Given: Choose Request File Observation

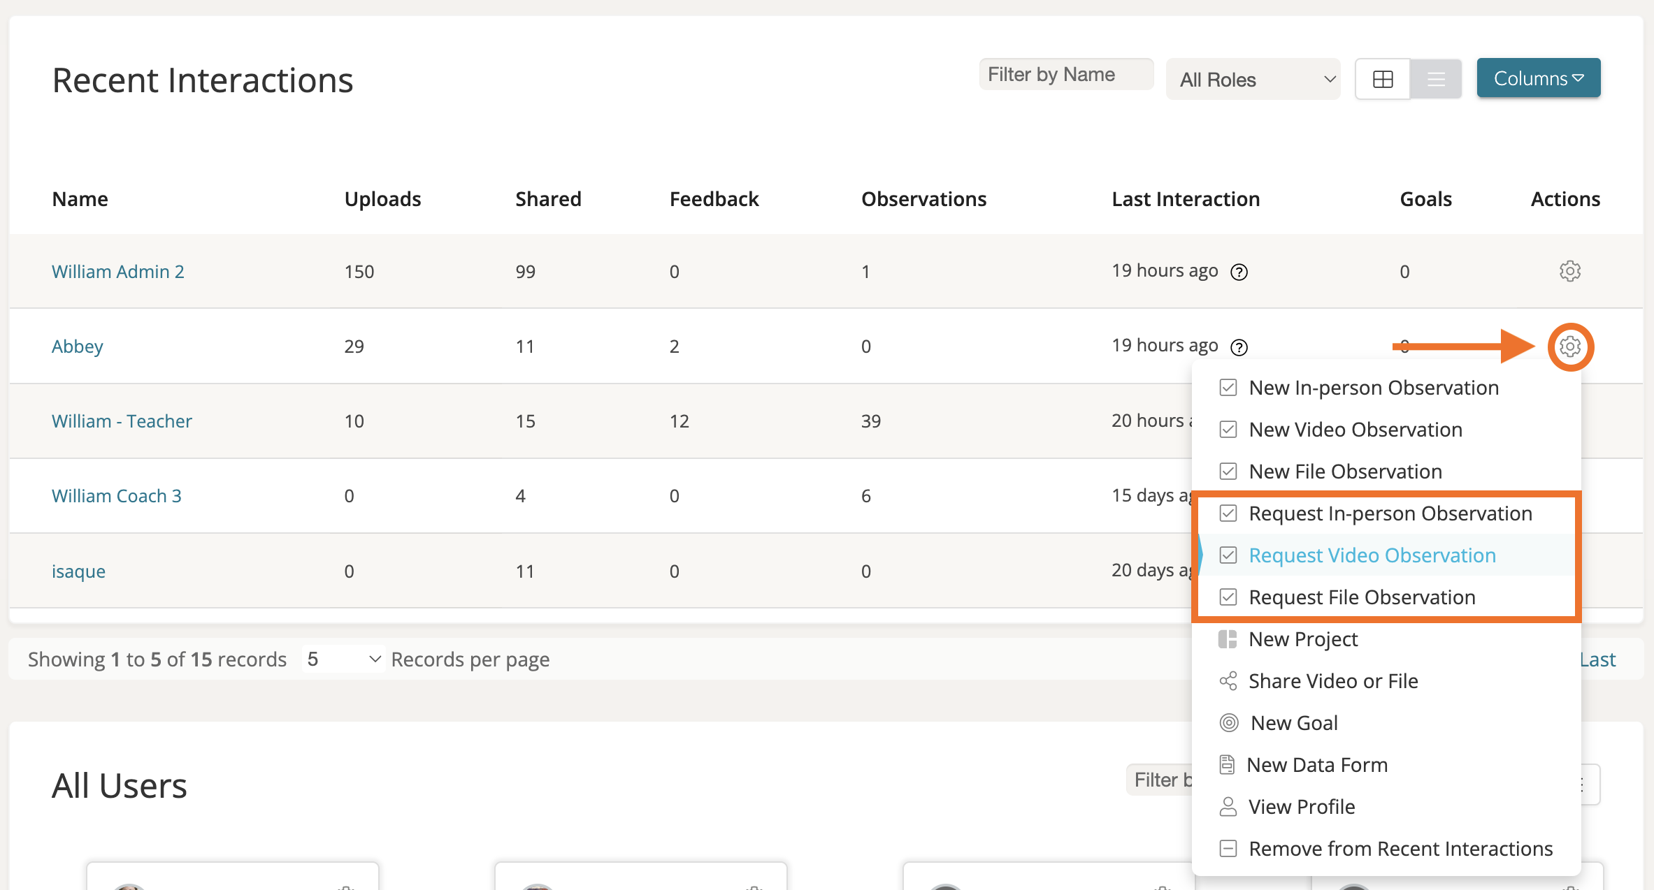Looking at the screenshot, I should point(1361,597).
